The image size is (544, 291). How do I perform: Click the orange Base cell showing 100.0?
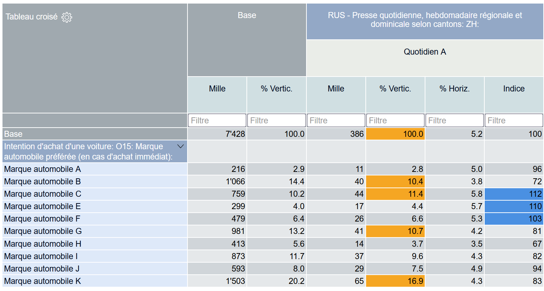[395, 134]
